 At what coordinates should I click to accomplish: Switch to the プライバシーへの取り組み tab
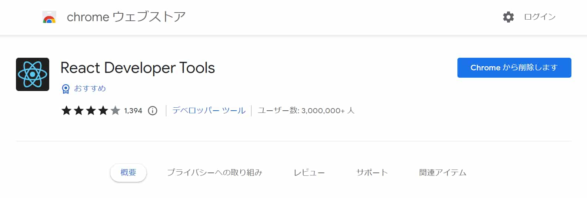pos(214,172)
